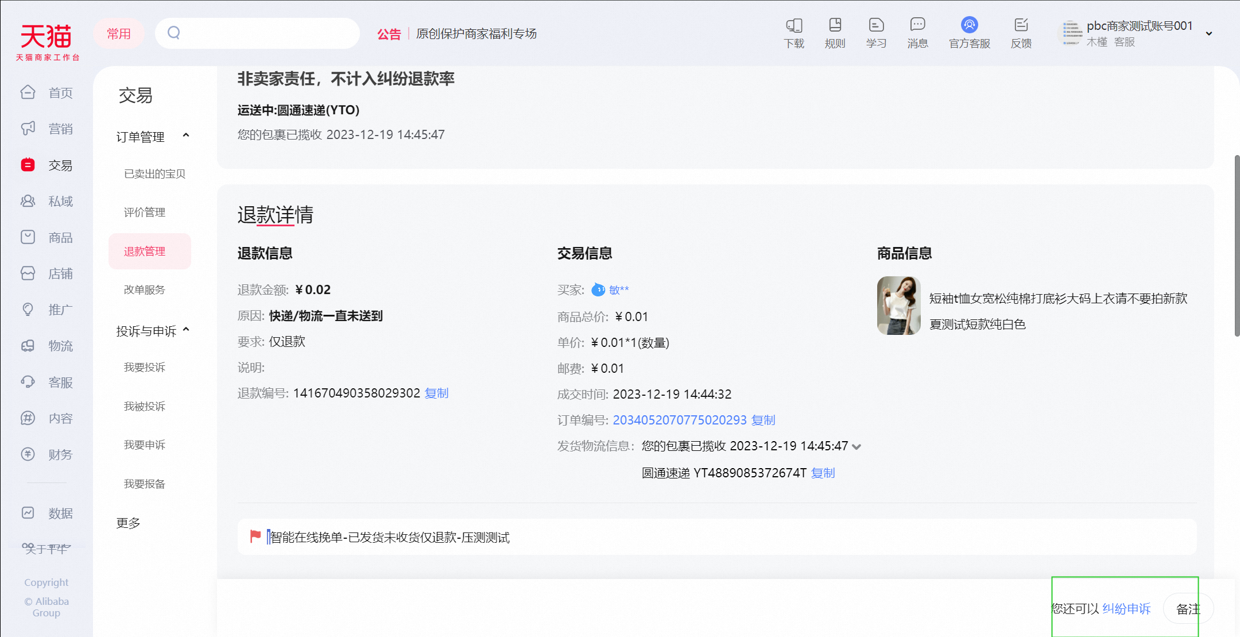Open 店铺 shop sidebar icon

tap(28, 273)
